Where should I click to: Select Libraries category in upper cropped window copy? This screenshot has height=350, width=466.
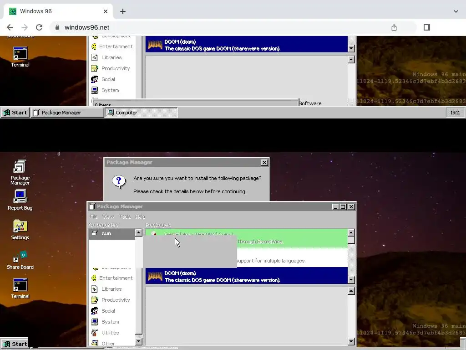106,57
